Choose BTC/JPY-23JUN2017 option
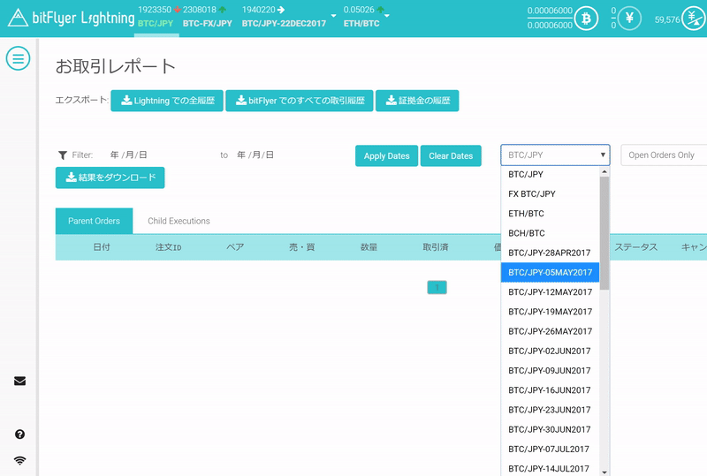 coord(550,410)
